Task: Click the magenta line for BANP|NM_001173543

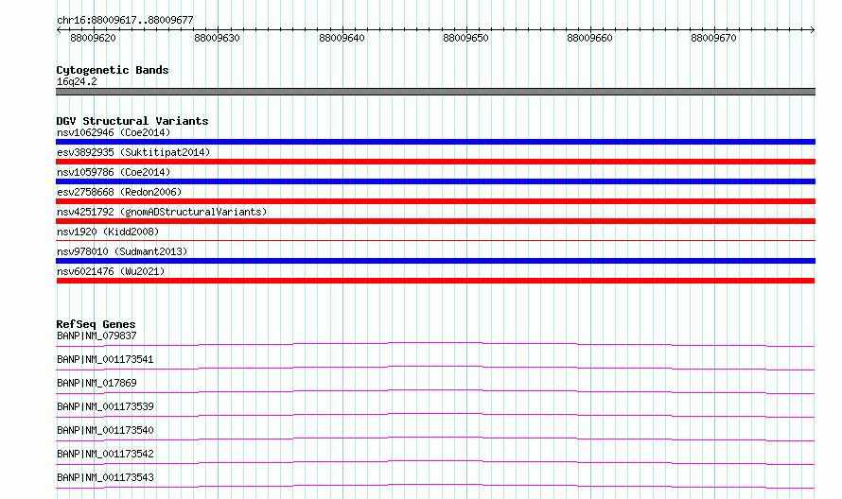Action: [435, 486]
